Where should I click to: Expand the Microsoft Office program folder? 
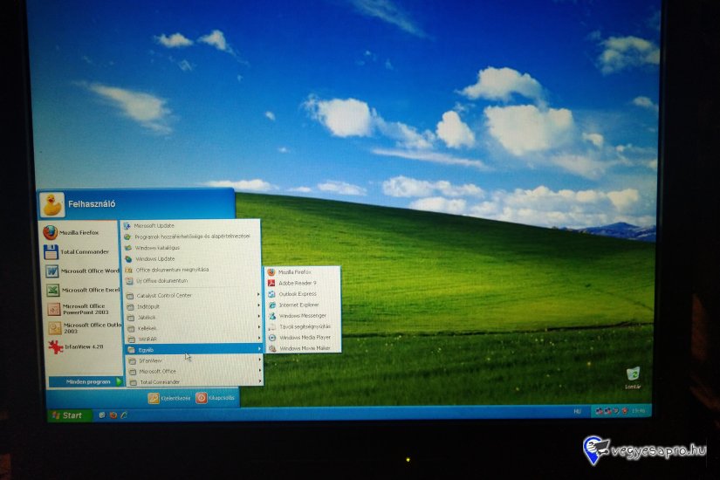tap(157, 371)
